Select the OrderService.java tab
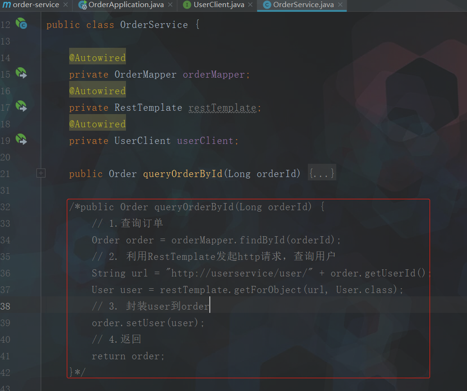Viewport: 467px width, 391px height. [x=303, y=5]
